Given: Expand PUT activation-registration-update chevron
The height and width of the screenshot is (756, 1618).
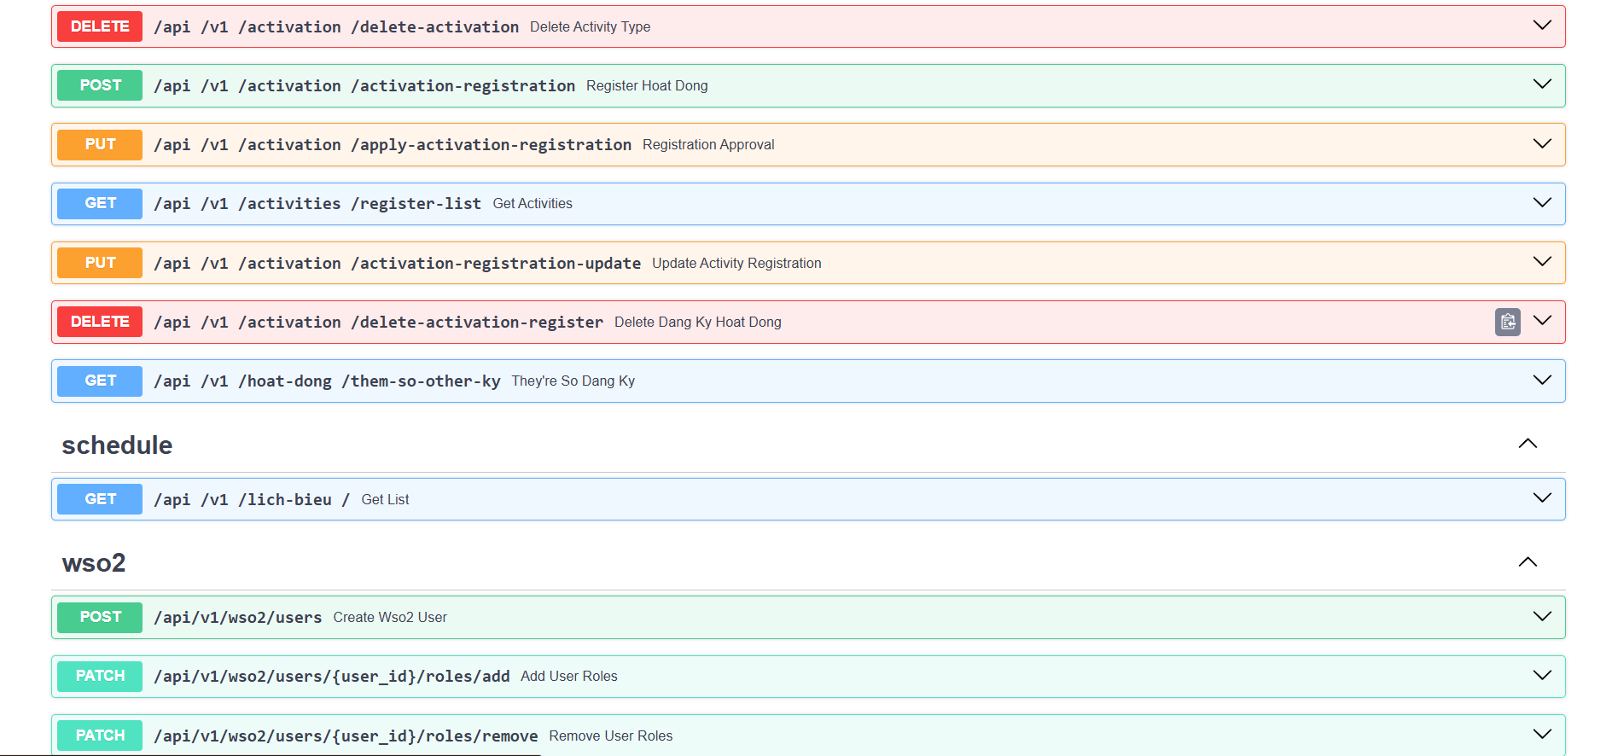Looking at the screenshot, I should coord(1542,261).
